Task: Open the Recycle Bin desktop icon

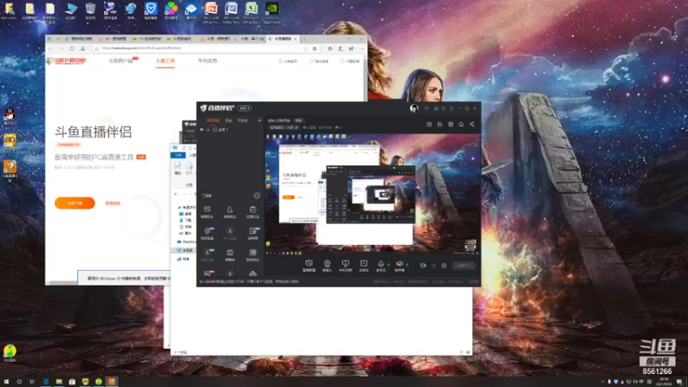Action: pos(90,11)
